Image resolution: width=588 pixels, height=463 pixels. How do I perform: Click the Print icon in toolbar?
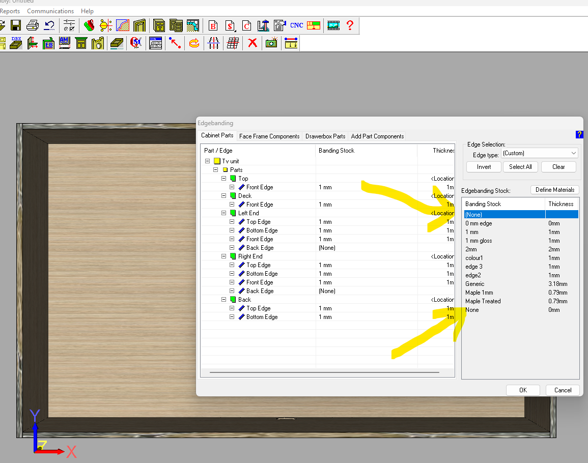click(33, 25)
